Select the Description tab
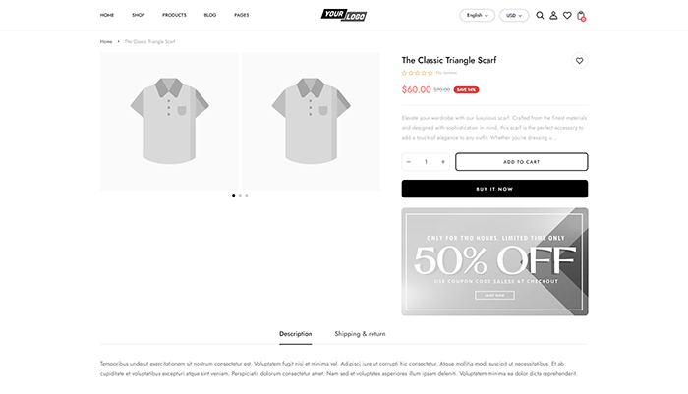 coord(295,334)
